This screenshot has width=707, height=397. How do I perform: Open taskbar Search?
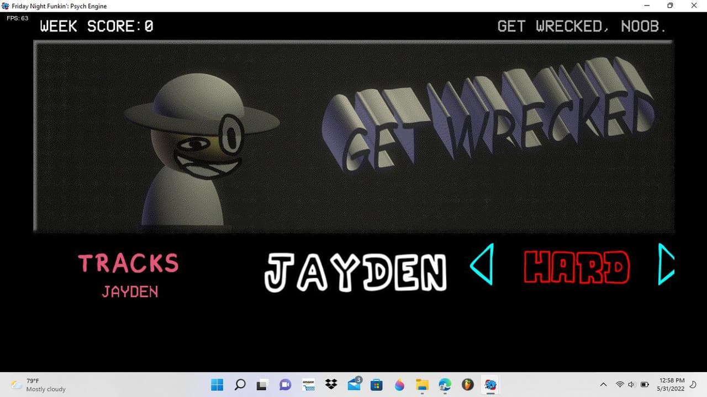click(240, 385)
